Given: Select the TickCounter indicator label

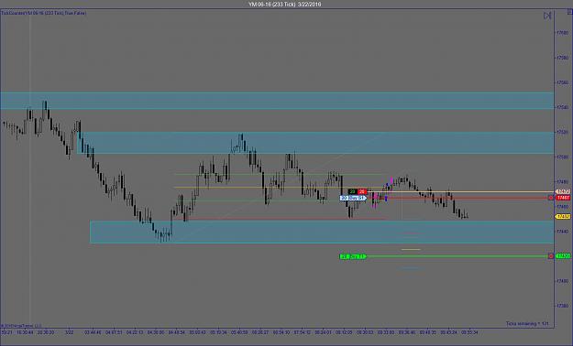Looking at the screenshot, I should coord(44,13).
